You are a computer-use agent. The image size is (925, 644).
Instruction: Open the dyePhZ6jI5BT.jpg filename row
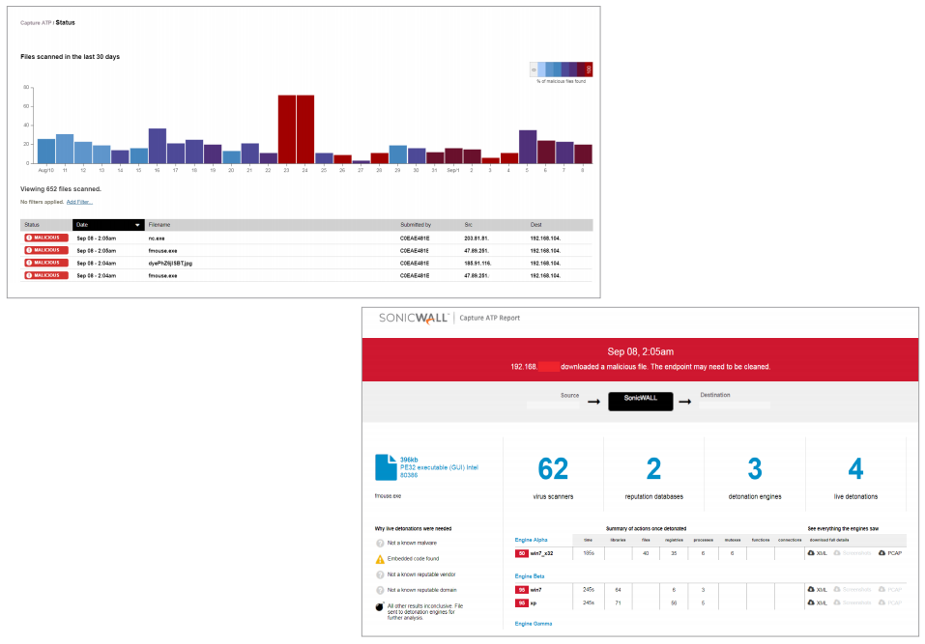pos(306,263)
